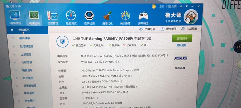Click the 操作系统 row label

click(x=63, y=62)
